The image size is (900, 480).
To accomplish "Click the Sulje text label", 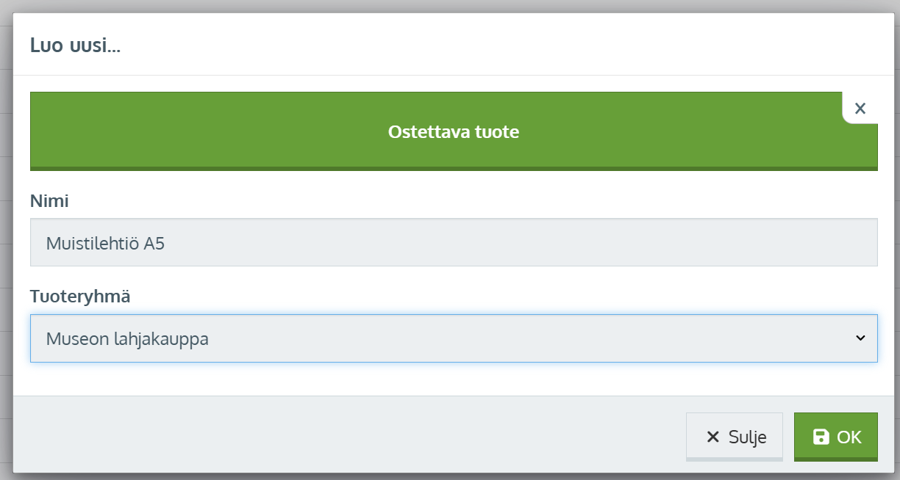I will [747, 437].
